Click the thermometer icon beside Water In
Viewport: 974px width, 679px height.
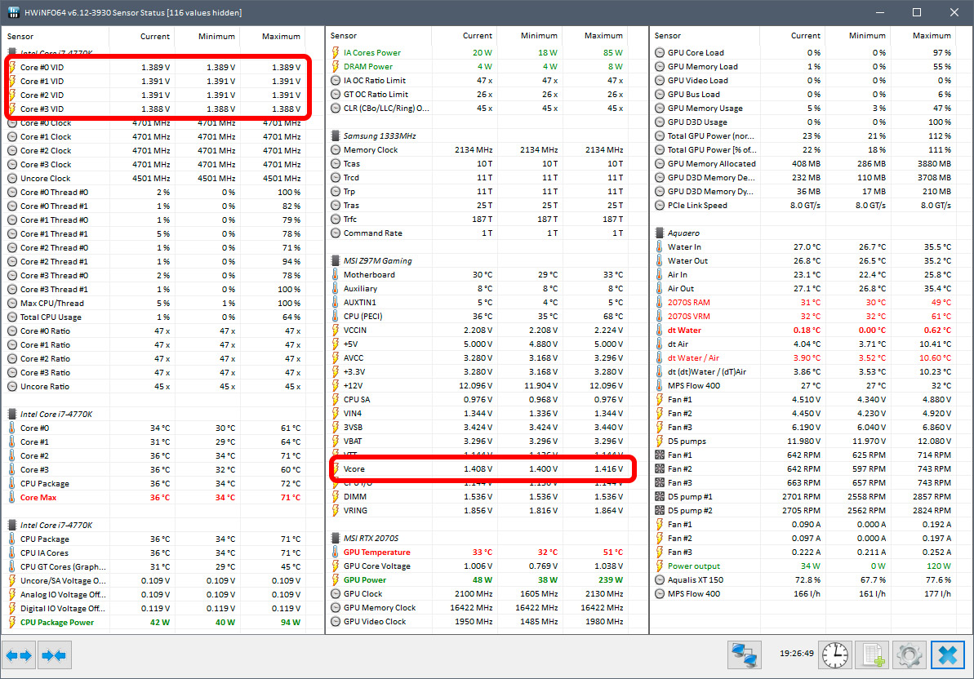coord(660,246)
